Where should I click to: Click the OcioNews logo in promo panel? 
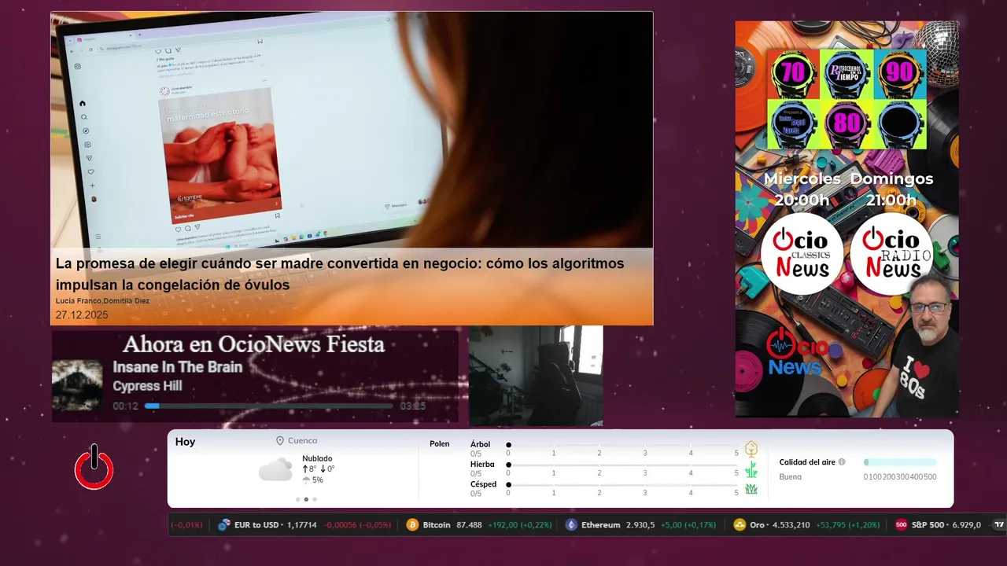799,352
